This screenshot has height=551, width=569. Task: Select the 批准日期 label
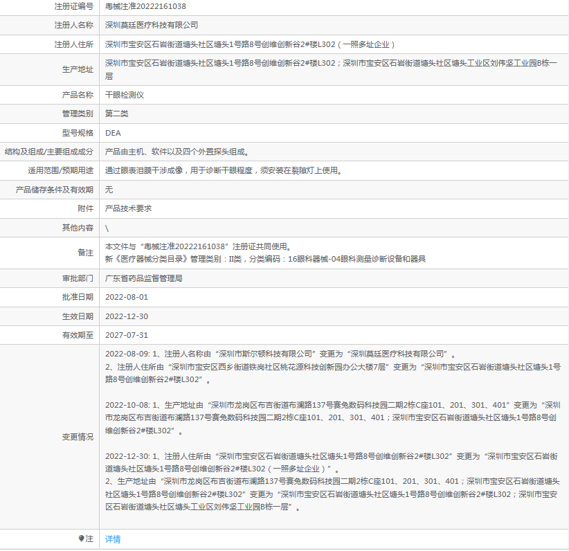coord(78,297)
